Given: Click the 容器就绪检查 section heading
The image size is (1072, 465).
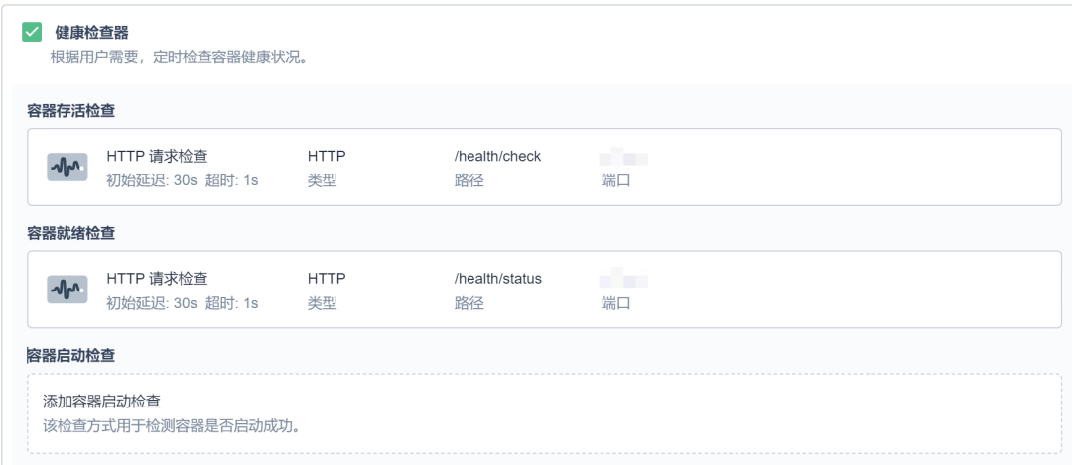Looking at the screenshot, I should coord(71,234).
